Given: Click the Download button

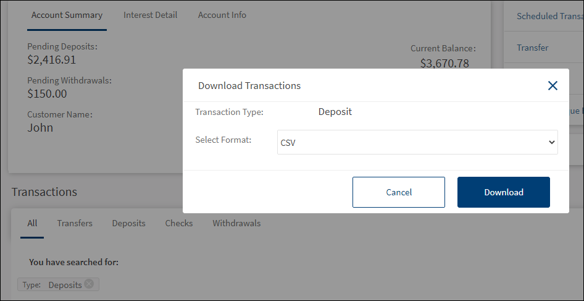Looking at the screenshot, I should (503, 192).
